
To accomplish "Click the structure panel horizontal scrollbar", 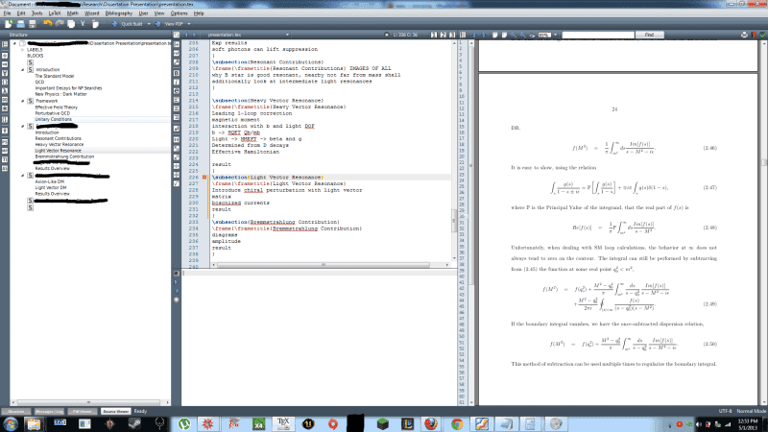I will (x=91, y=400).
